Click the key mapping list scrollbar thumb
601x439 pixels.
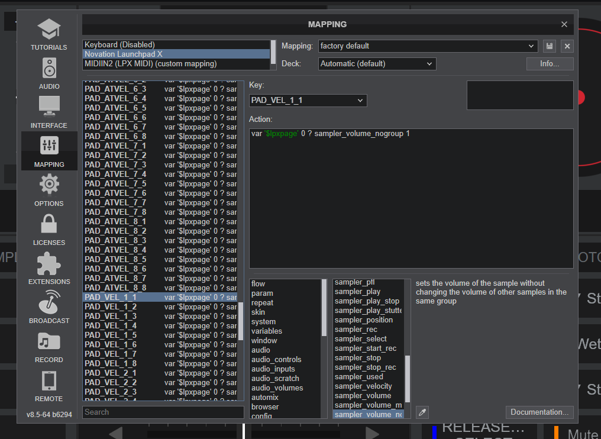(241, 321)
